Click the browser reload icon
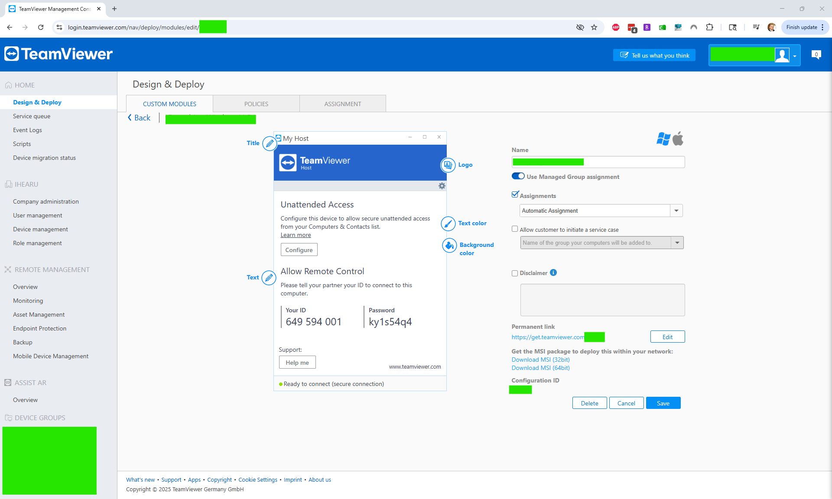This screenshot has width=832, height=499. tap(41, 27)
